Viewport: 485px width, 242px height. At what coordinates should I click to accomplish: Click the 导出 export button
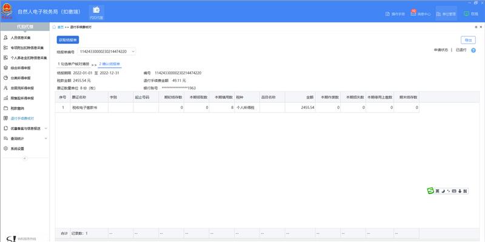pyautogui.click(x=467, y=40)
